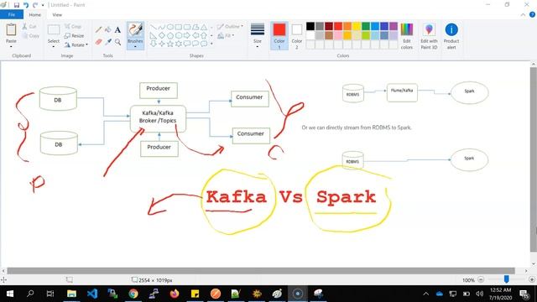
Task: Choose the Curve shape
Action: click(162, 27)
